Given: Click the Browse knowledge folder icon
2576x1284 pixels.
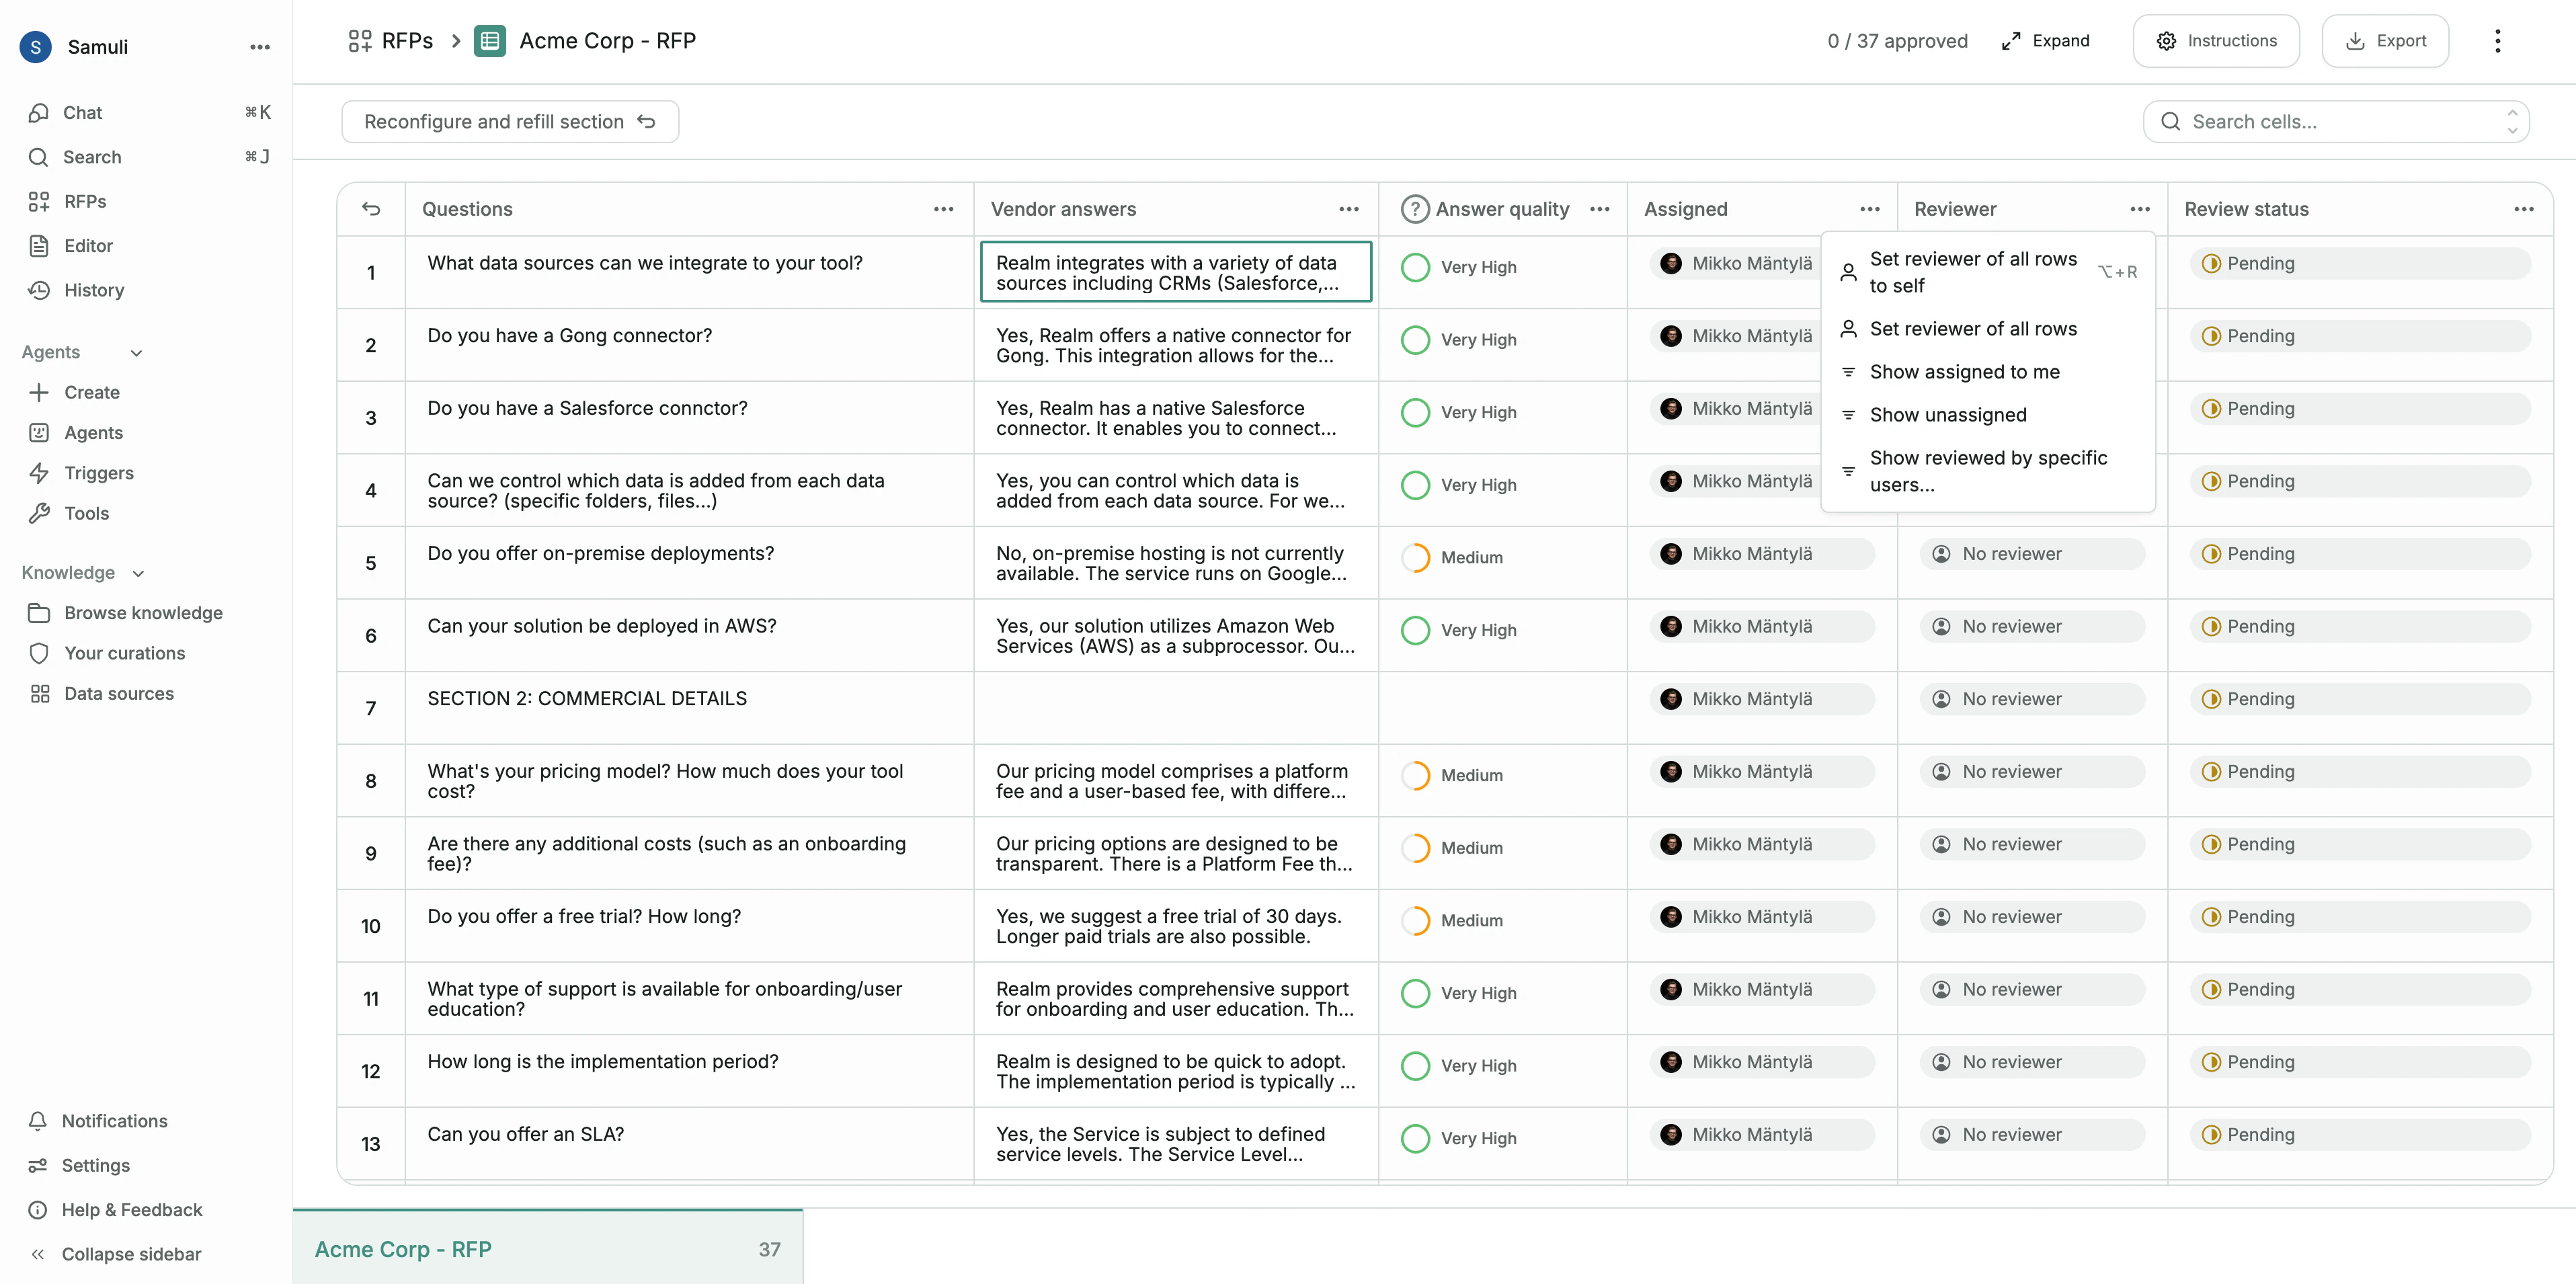Looking at the screenshot, I should (39, 613).
